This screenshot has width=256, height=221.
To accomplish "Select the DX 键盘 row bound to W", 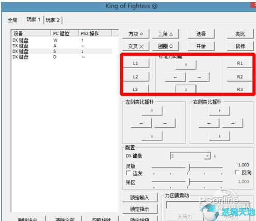I will point(62,41).
